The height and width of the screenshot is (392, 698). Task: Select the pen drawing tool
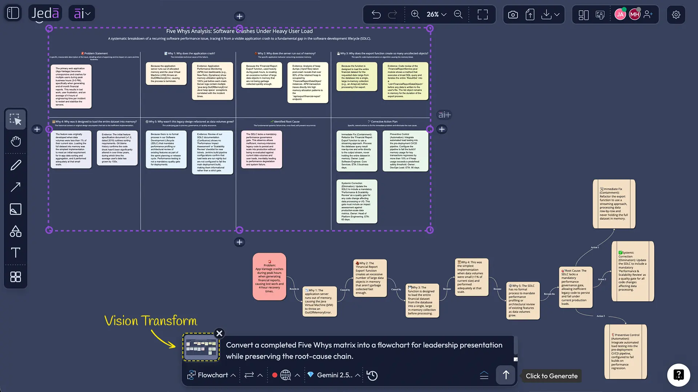coord(16,166)
